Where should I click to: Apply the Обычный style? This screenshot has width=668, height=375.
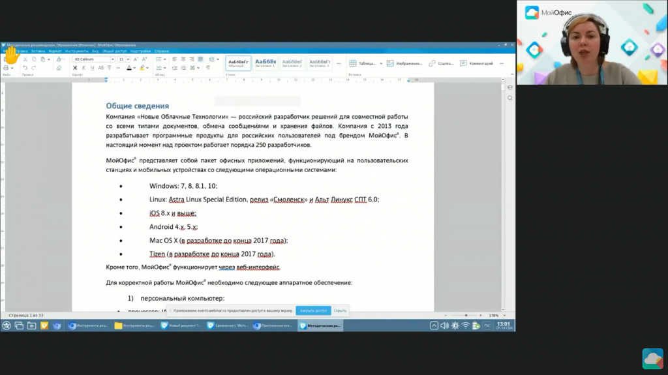coord(237,63)
